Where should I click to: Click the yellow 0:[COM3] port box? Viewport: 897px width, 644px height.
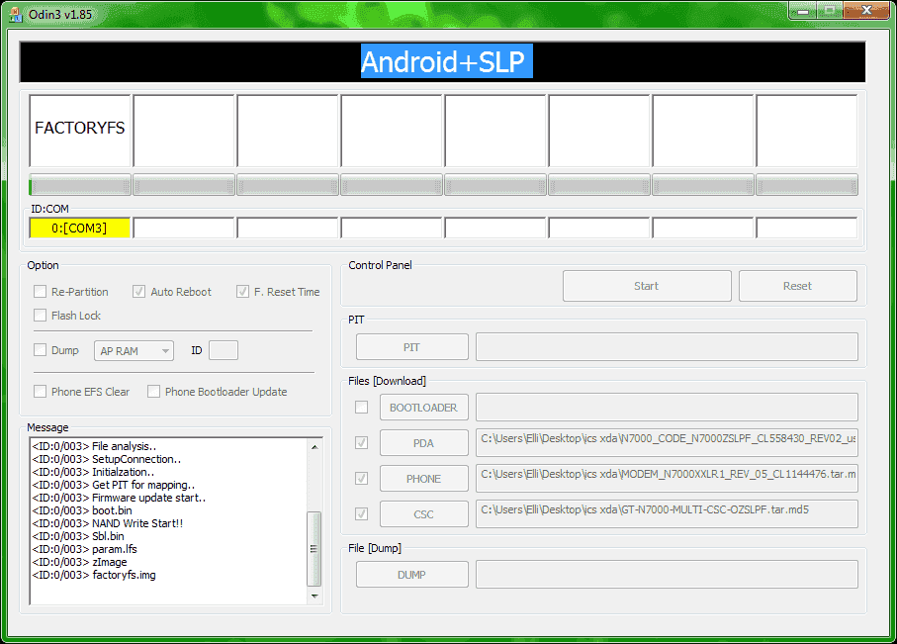coord(80,228)
